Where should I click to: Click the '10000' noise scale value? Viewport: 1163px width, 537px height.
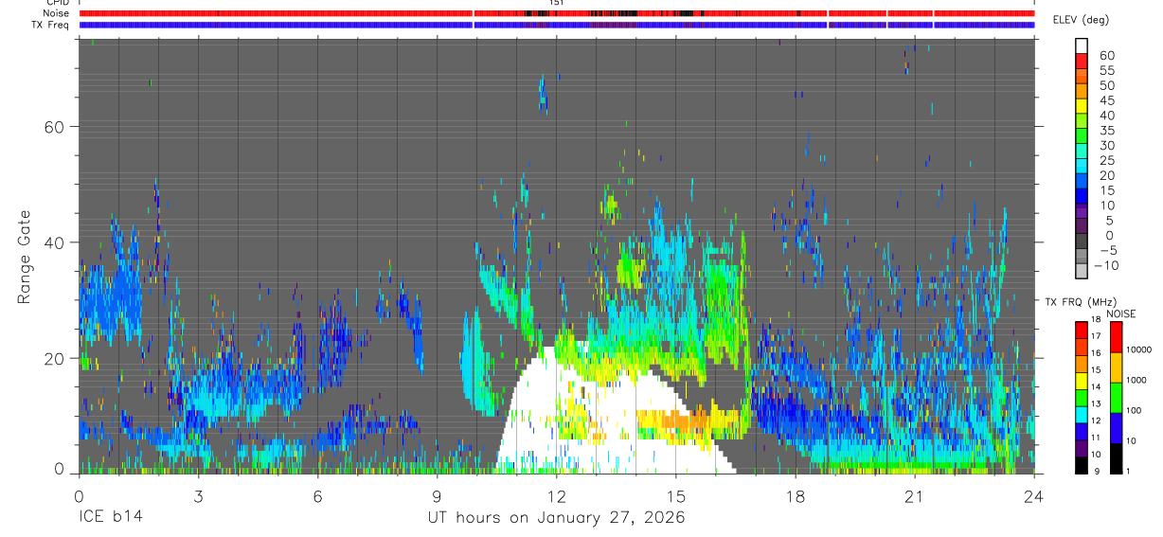click(1139, 349)
